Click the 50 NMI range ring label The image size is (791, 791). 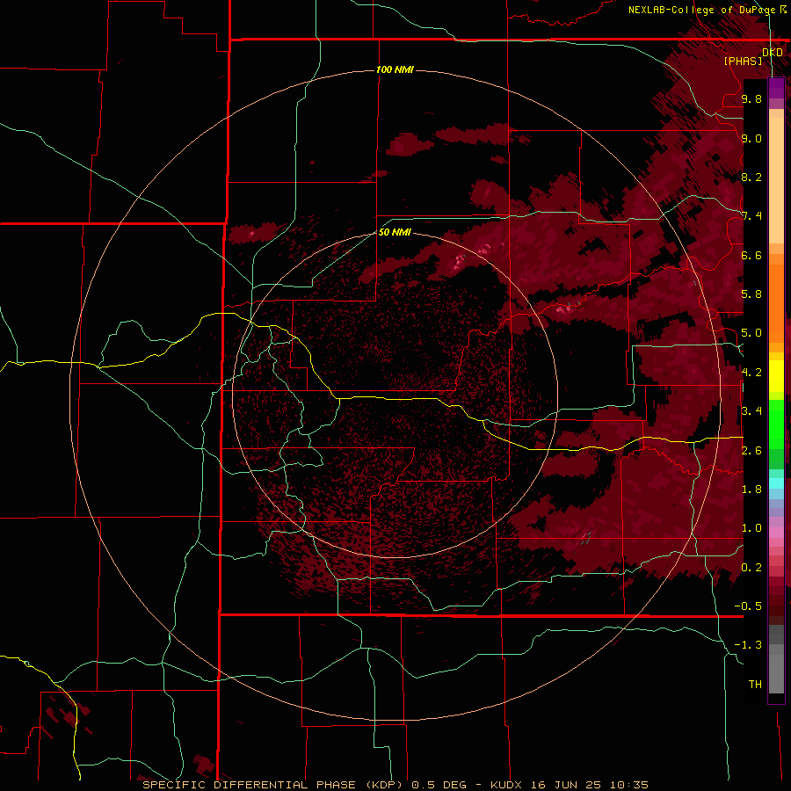[395, 232]
